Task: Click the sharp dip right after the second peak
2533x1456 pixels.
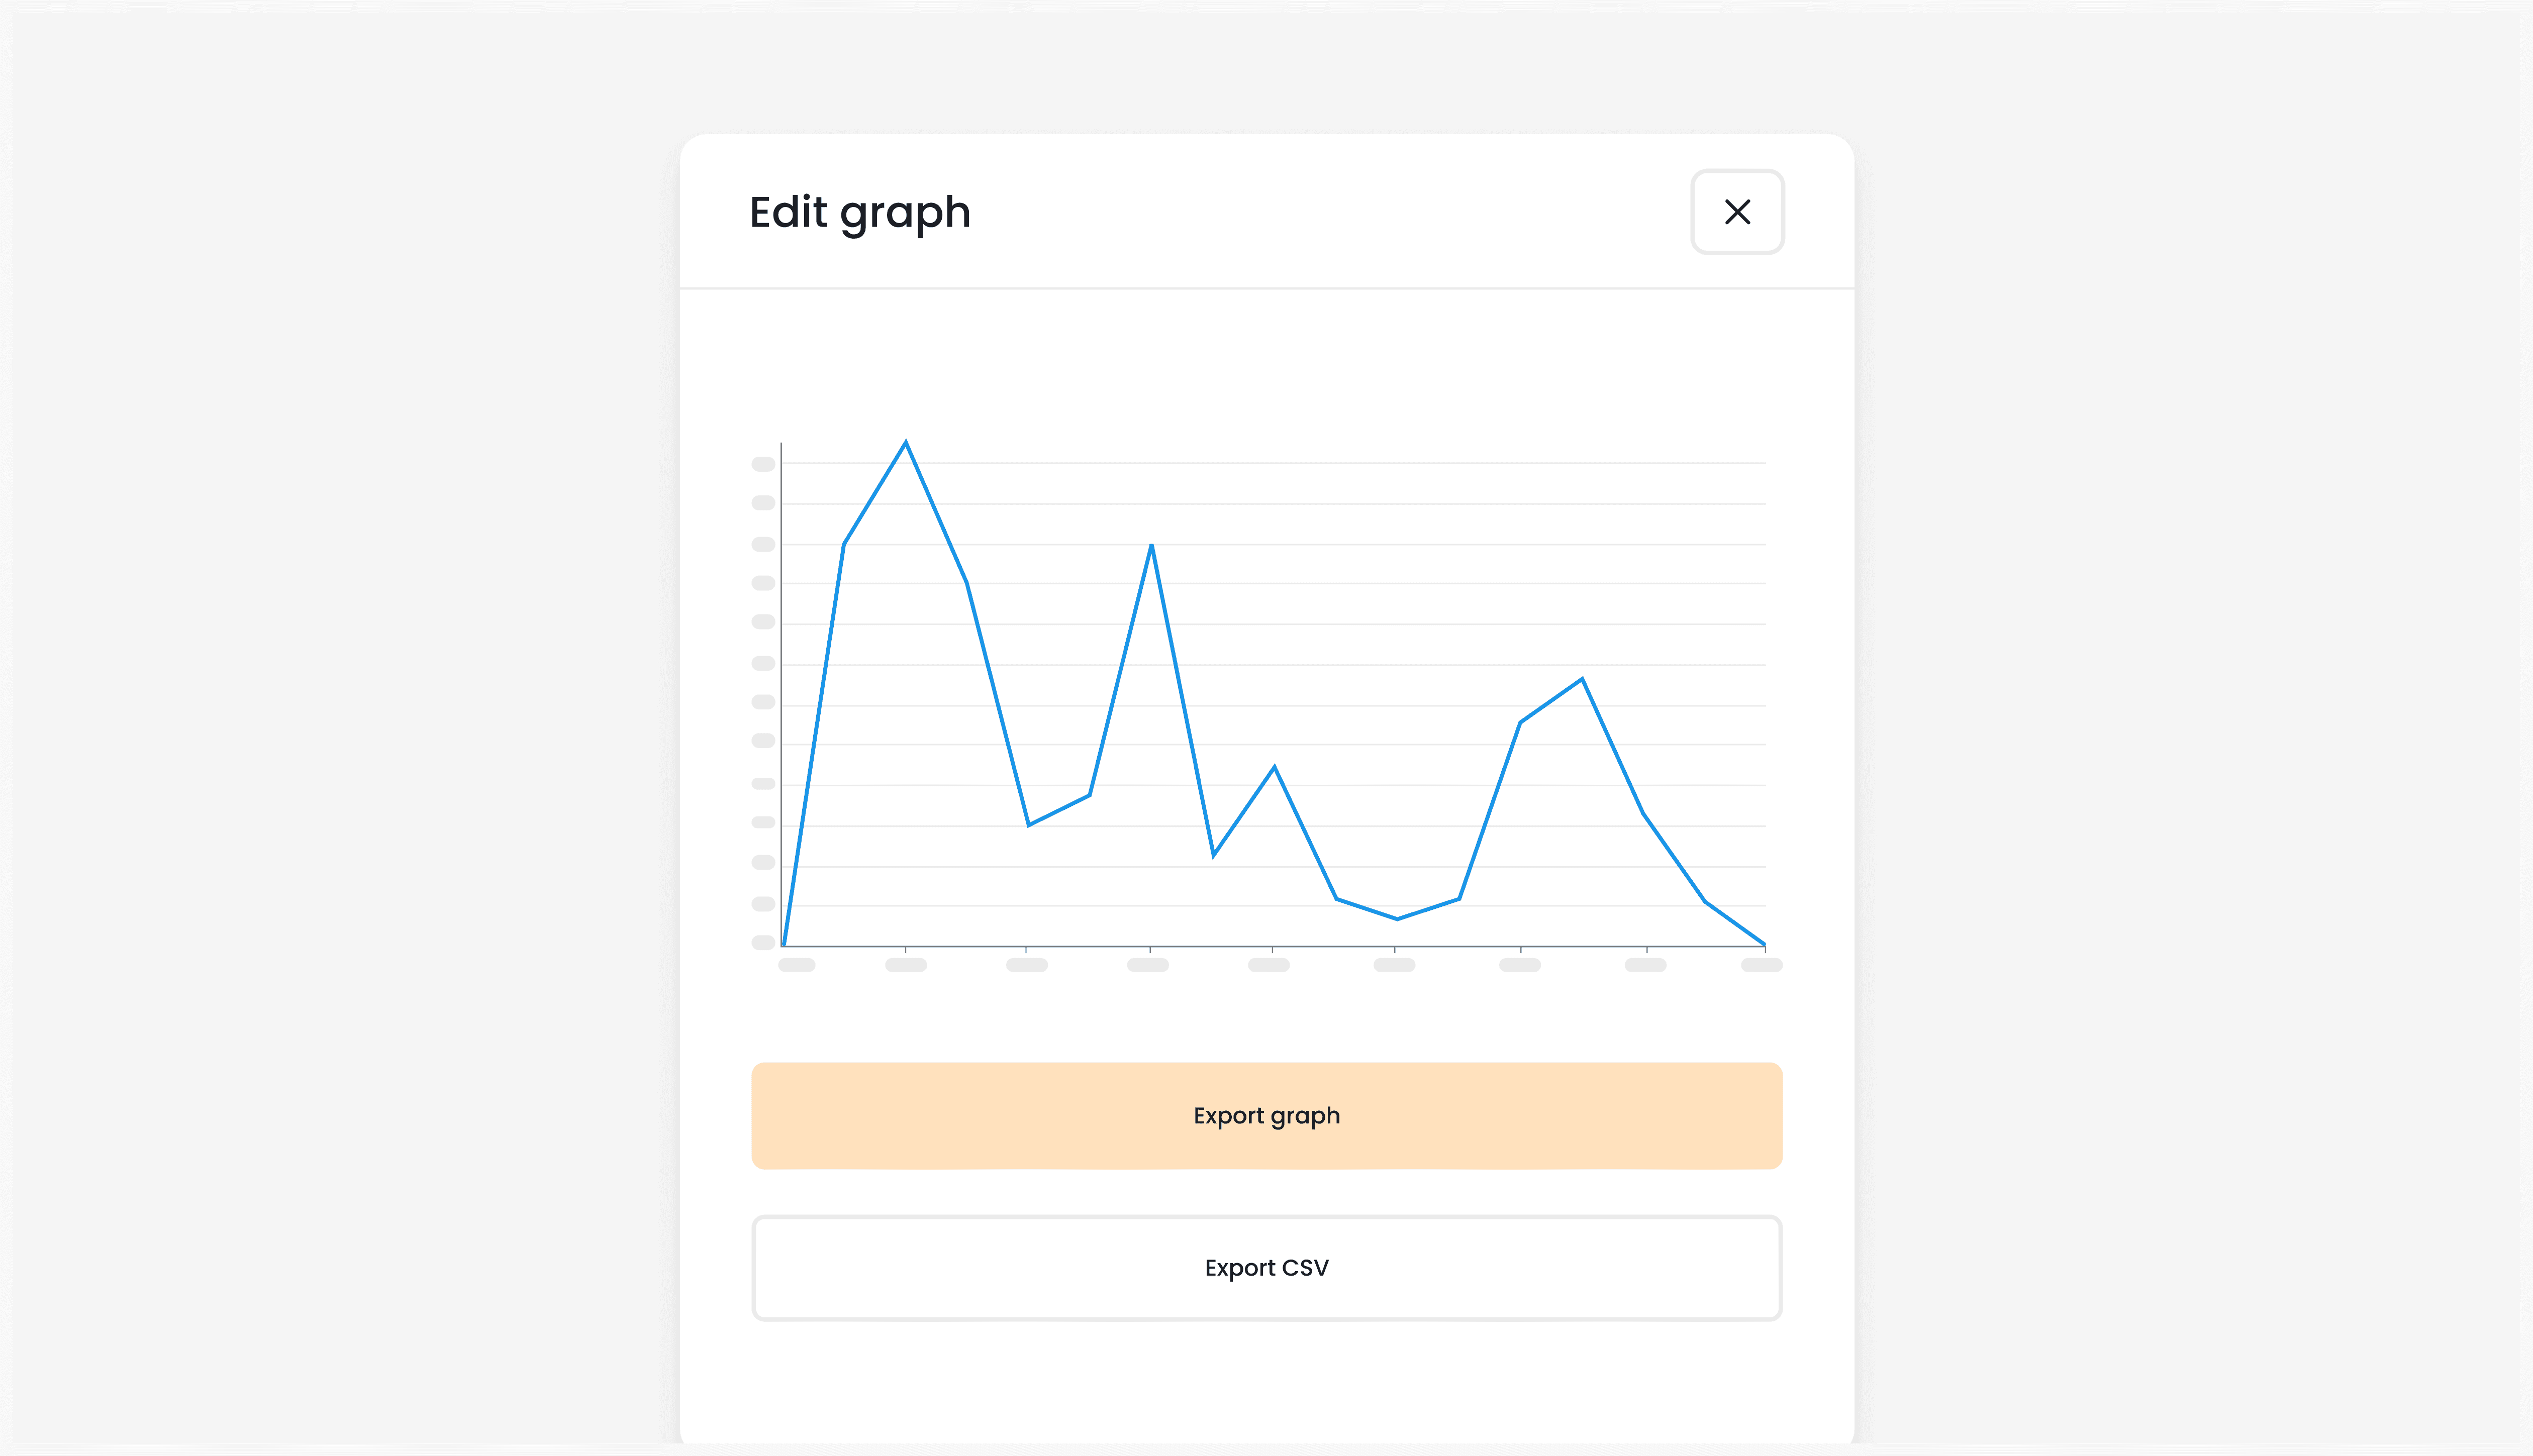Action: click(x=1214, y=855)
